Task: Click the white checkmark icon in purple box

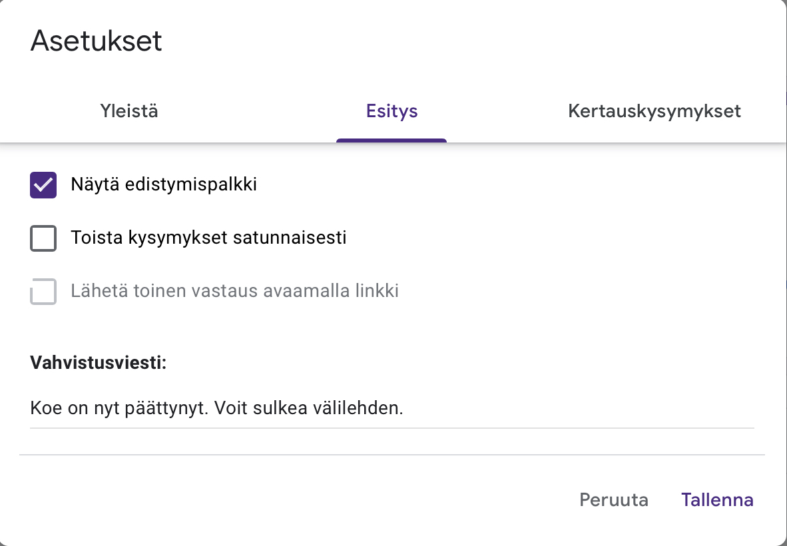Action: tap(43, 184)
